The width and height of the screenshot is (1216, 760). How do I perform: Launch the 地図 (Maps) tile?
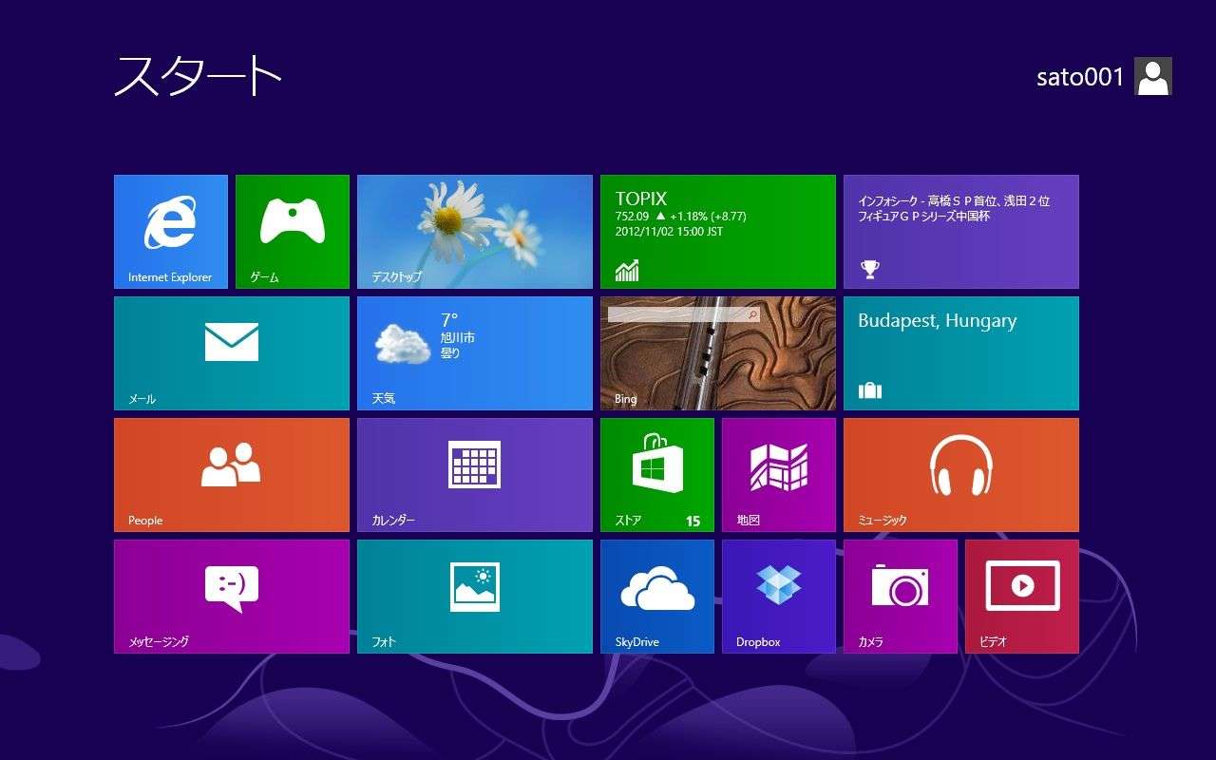[x=779, y=475]
